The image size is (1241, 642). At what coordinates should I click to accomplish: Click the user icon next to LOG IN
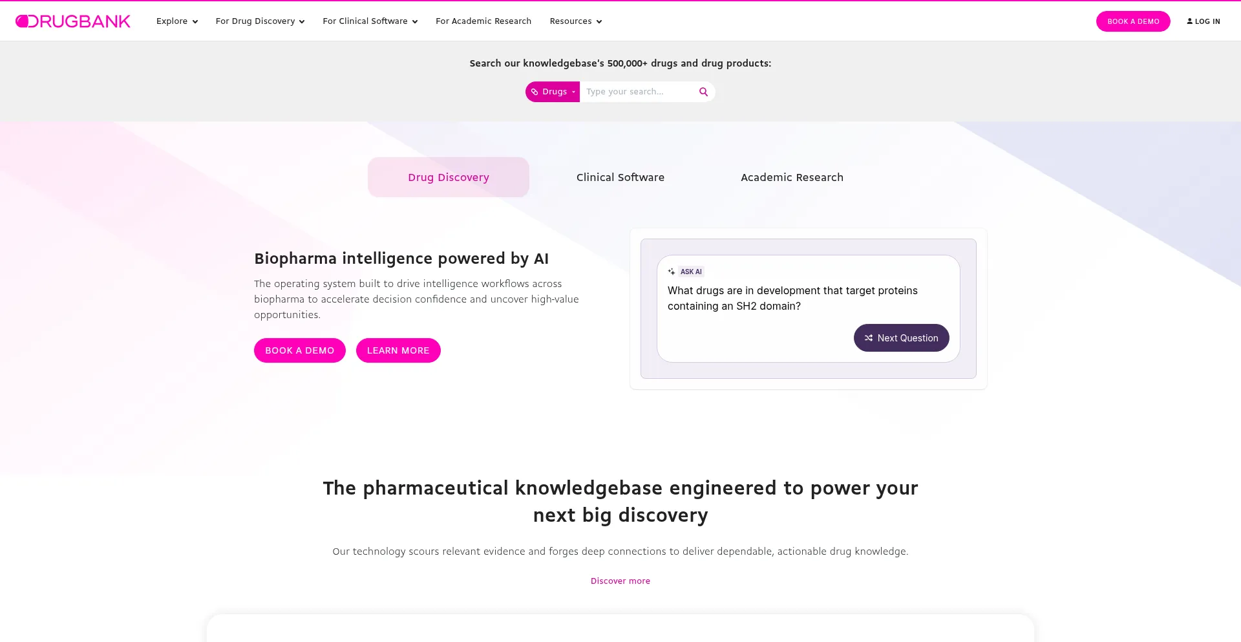1189,21
